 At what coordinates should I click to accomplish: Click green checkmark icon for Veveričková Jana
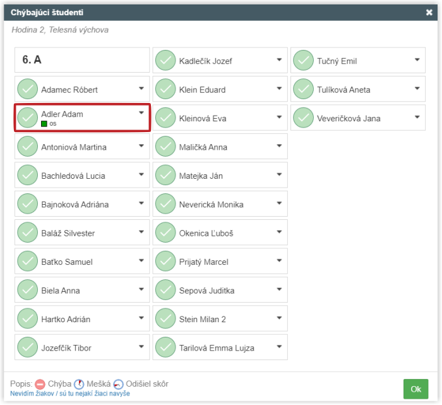303,118
